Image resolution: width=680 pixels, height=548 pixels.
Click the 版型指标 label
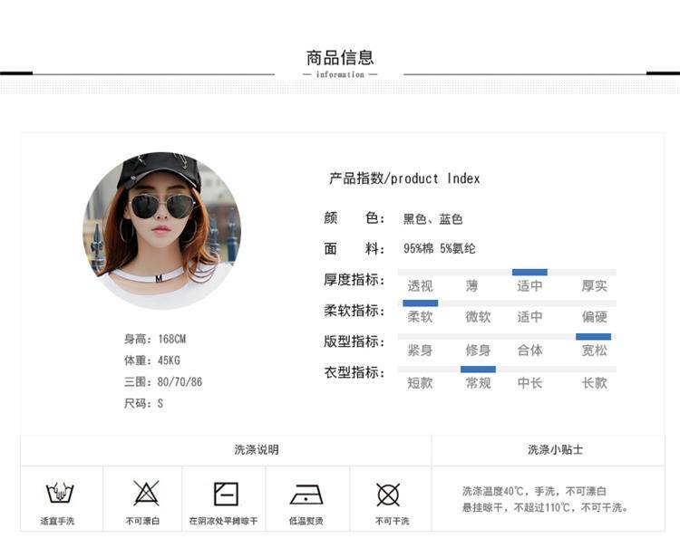coord(354,341)
